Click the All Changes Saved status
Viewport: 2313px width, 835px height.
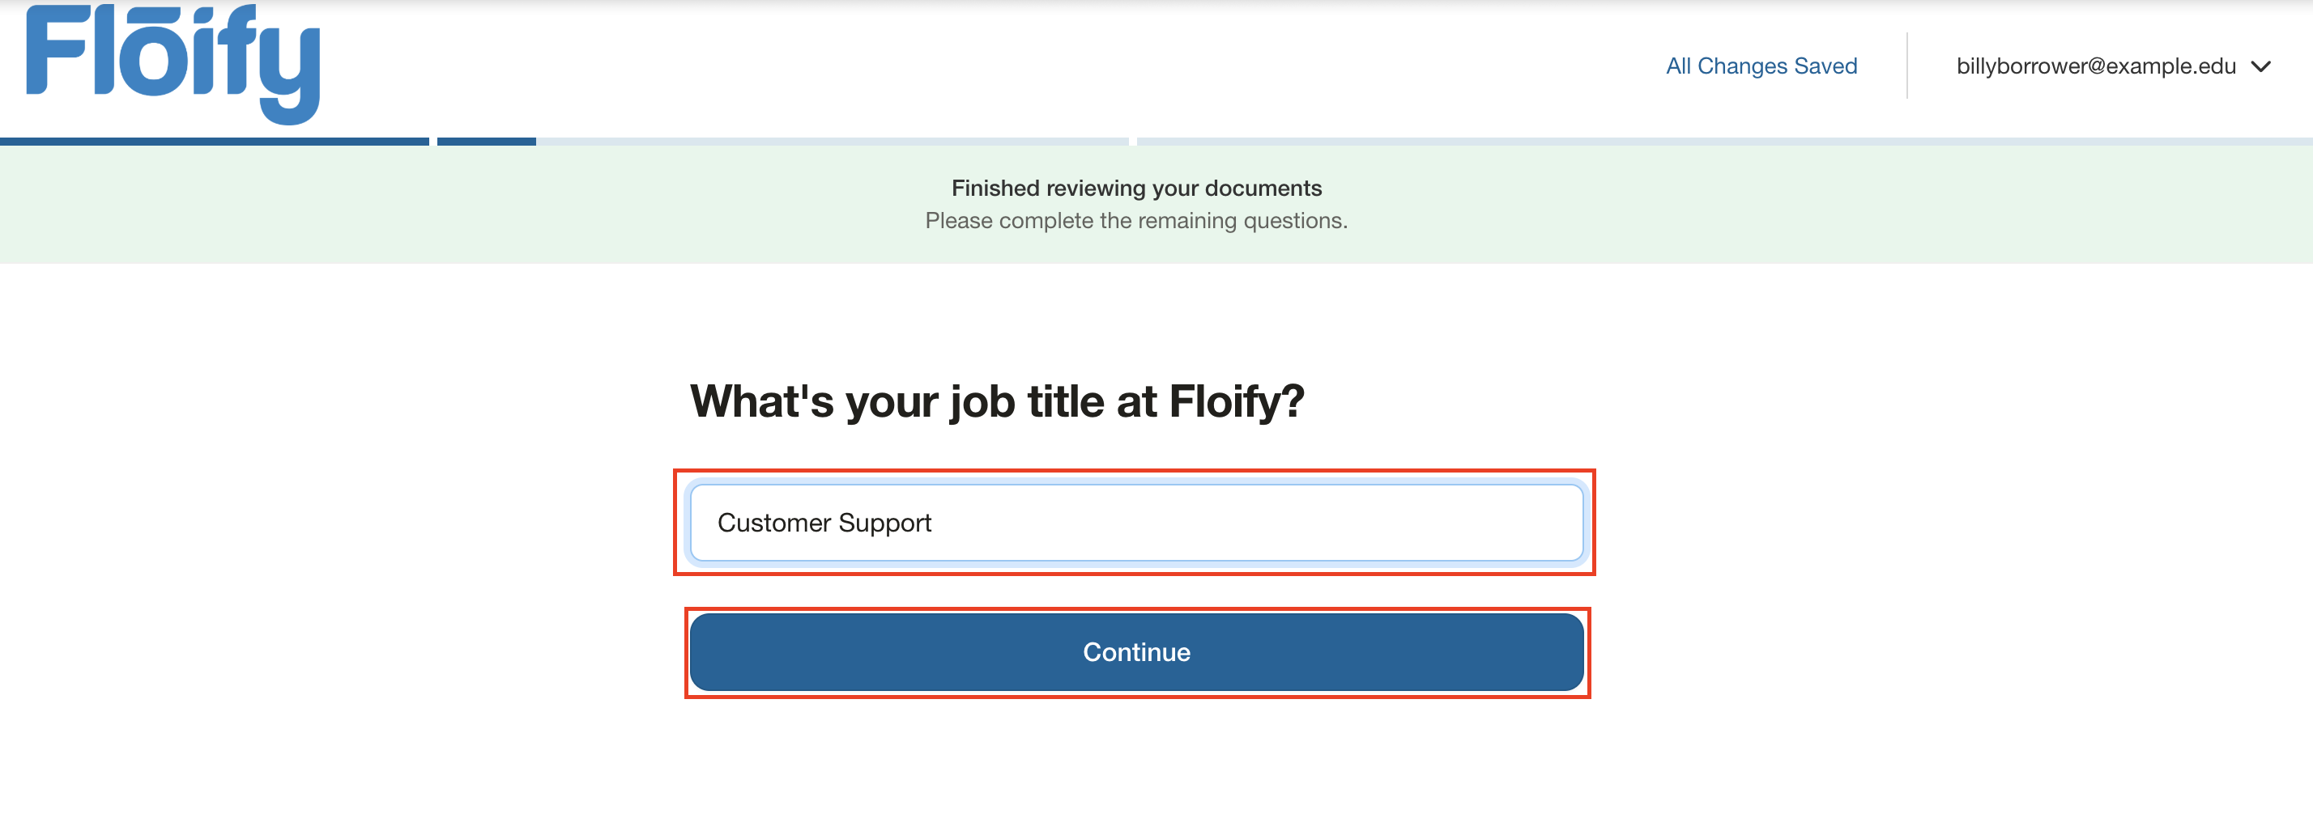click(x=1761, y=66)
